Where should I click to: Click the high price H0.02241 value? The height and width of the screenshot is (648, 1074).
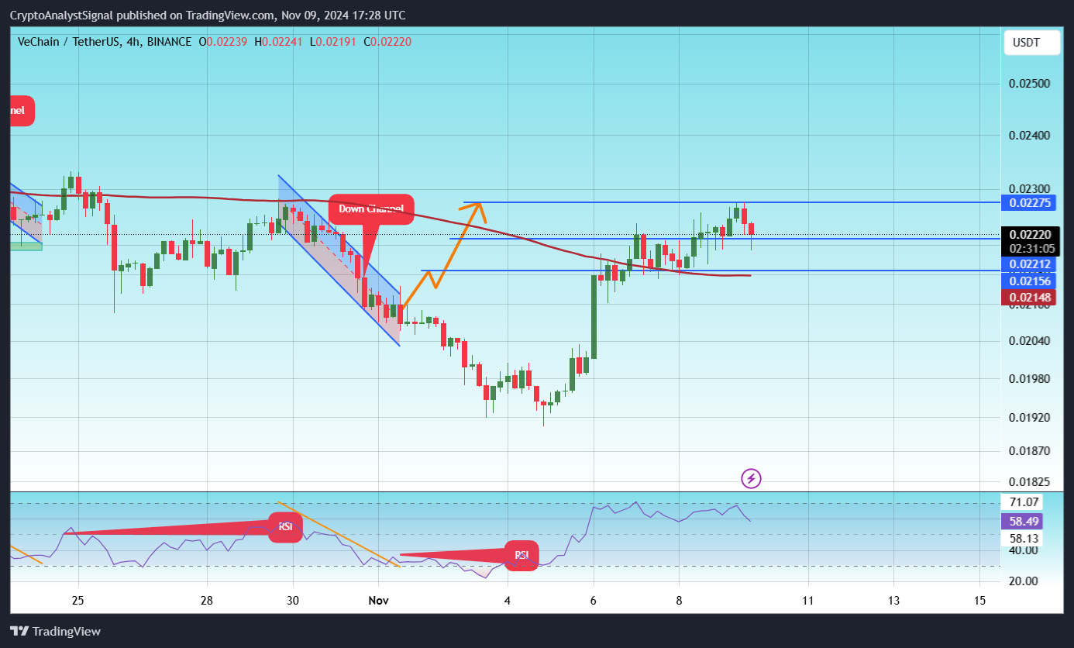click(279, 42)
